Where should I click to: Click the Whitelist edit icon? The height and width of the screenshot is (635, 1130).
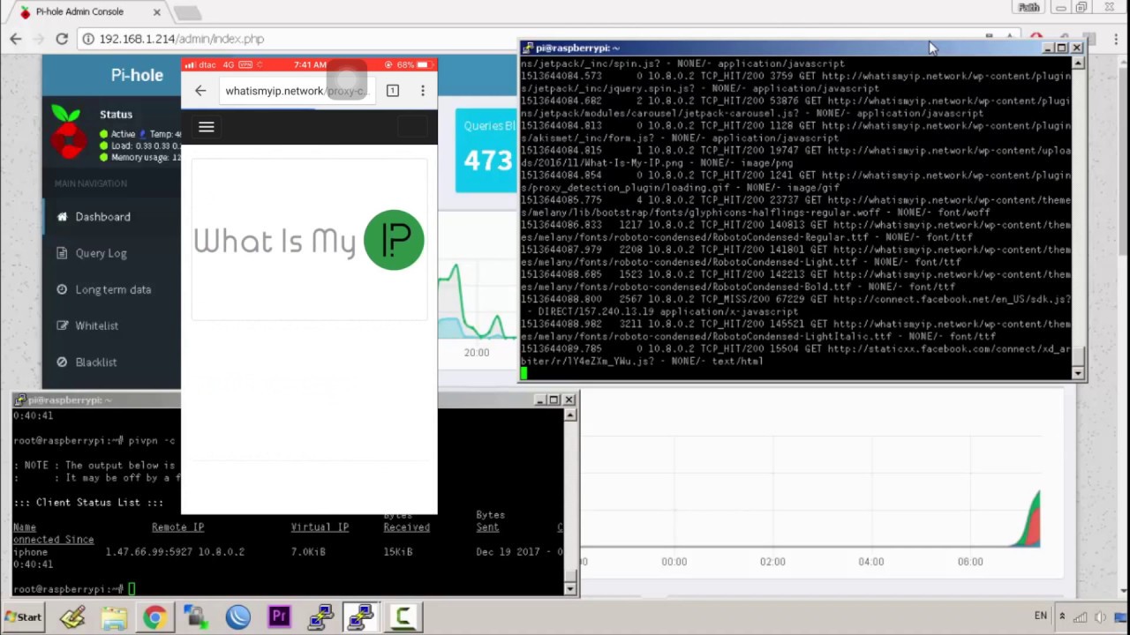(62, 325)
